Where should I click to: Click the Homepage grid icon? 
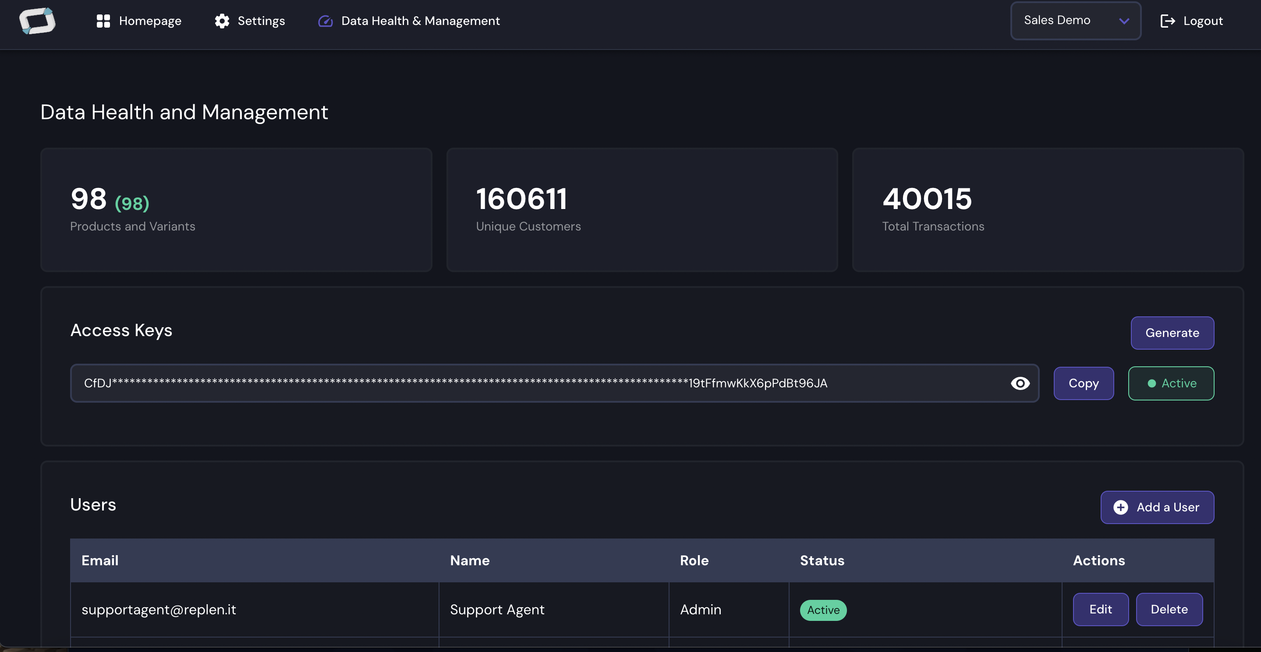[x=103, y=21]
